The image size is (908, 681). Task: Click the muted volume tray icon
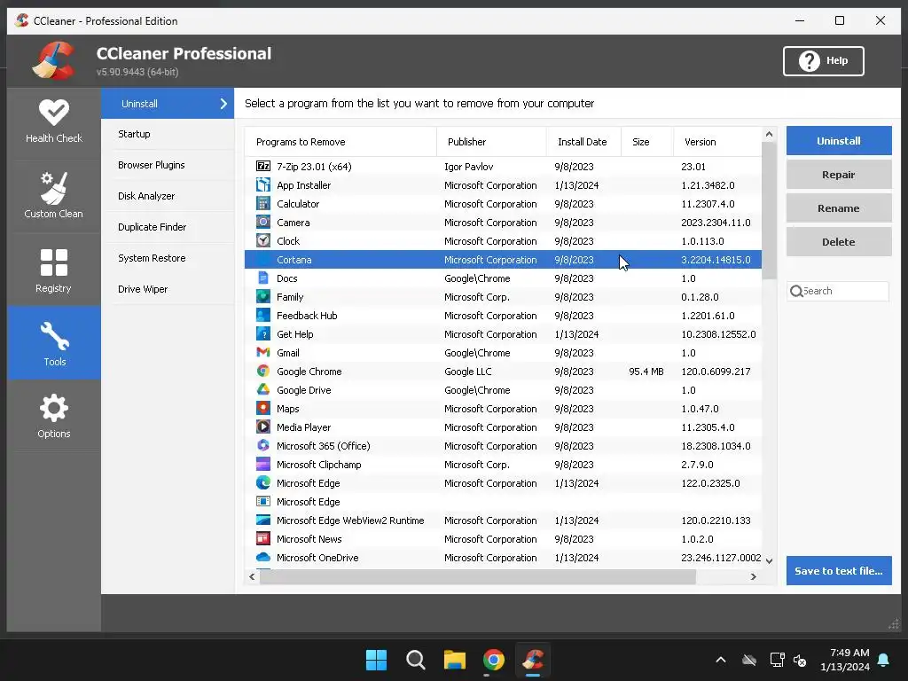pyautogui.click(x=801, y=660)
